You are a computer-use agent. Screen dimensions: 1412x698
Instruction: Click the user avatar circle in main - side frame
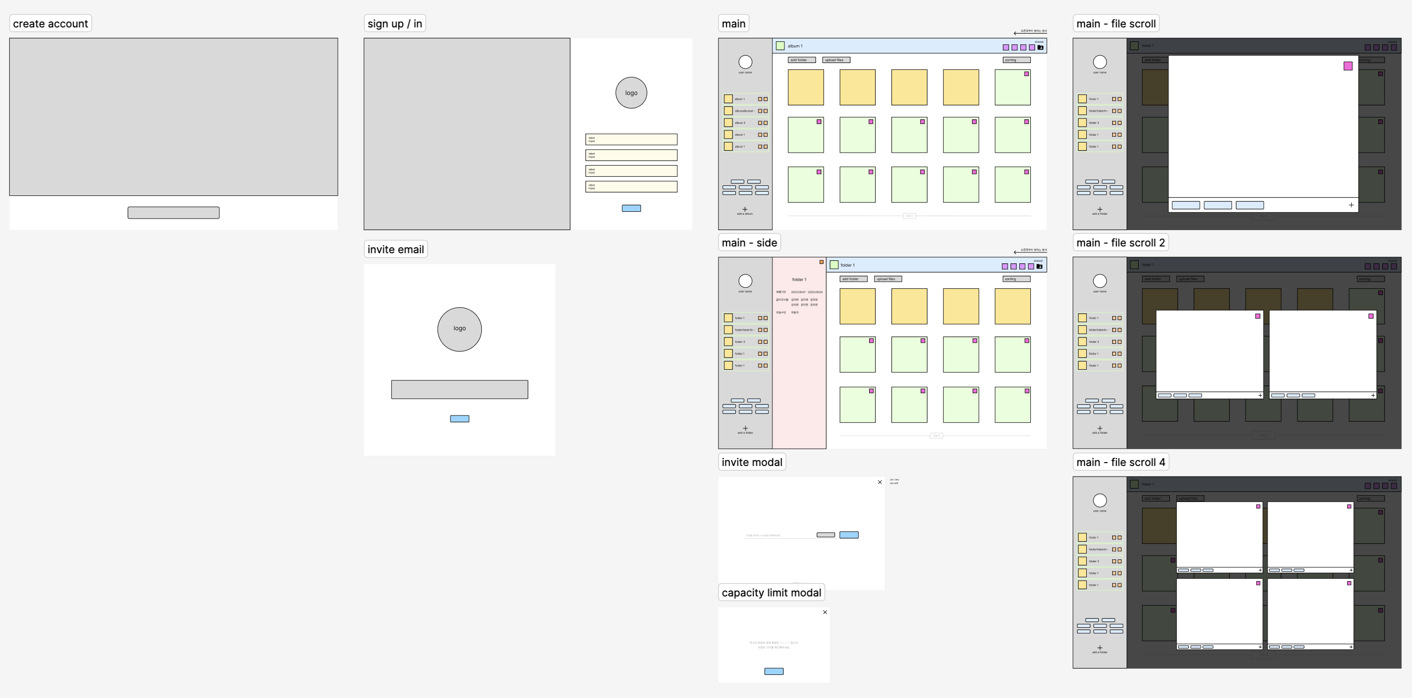[745, 281]
